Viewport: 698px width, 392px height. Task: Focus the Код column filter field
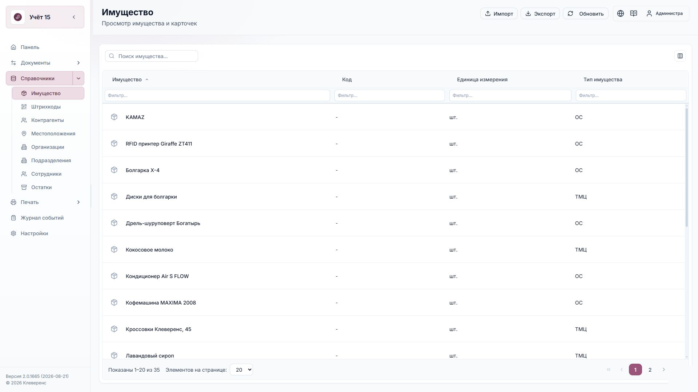coord(390,95)
